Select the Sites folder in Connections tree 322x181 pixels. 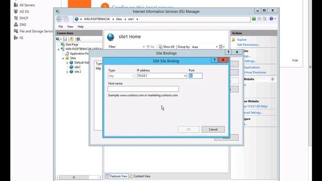pyautogui.click(x=73, y=58)
